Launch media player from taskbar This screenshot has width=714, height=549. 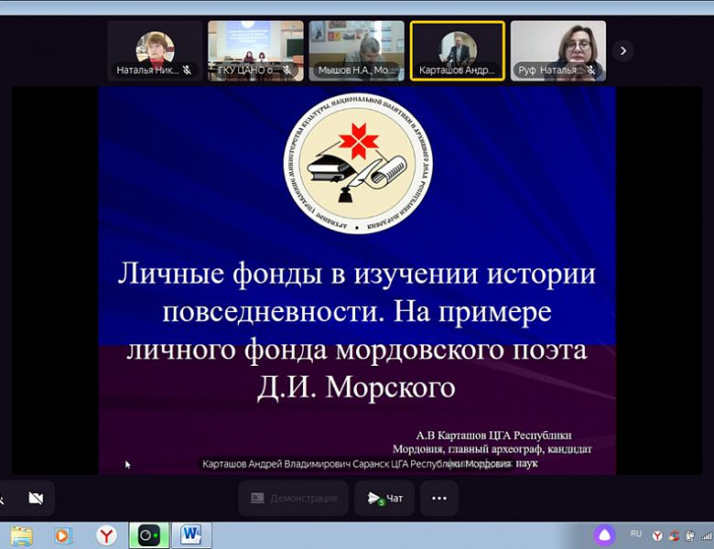tap(63, 536)
